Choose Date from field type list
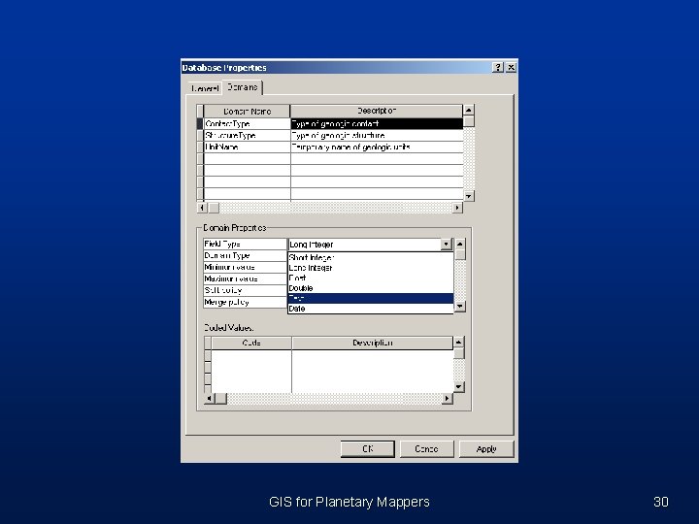 [x=370, y=309]
